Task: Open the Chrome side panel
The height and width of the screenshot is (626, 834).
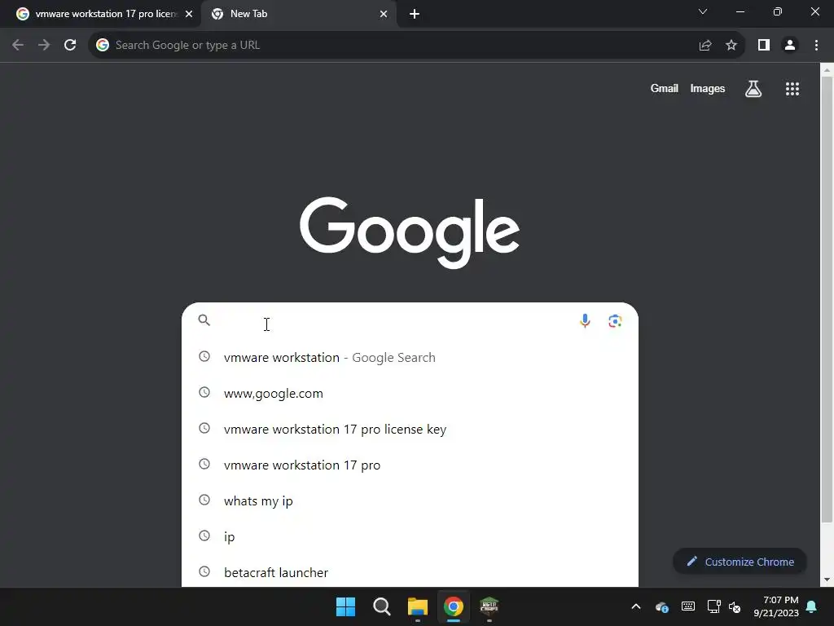Action: coord(764,46)
